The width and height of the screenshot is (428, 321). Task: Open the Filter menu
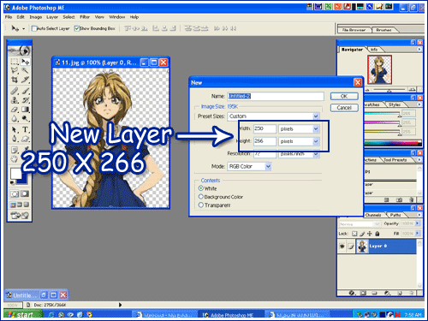click(85, 17)
